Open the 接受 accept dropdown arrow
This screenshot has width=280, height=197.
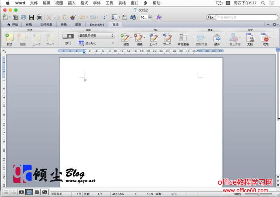tap(131, 37)
